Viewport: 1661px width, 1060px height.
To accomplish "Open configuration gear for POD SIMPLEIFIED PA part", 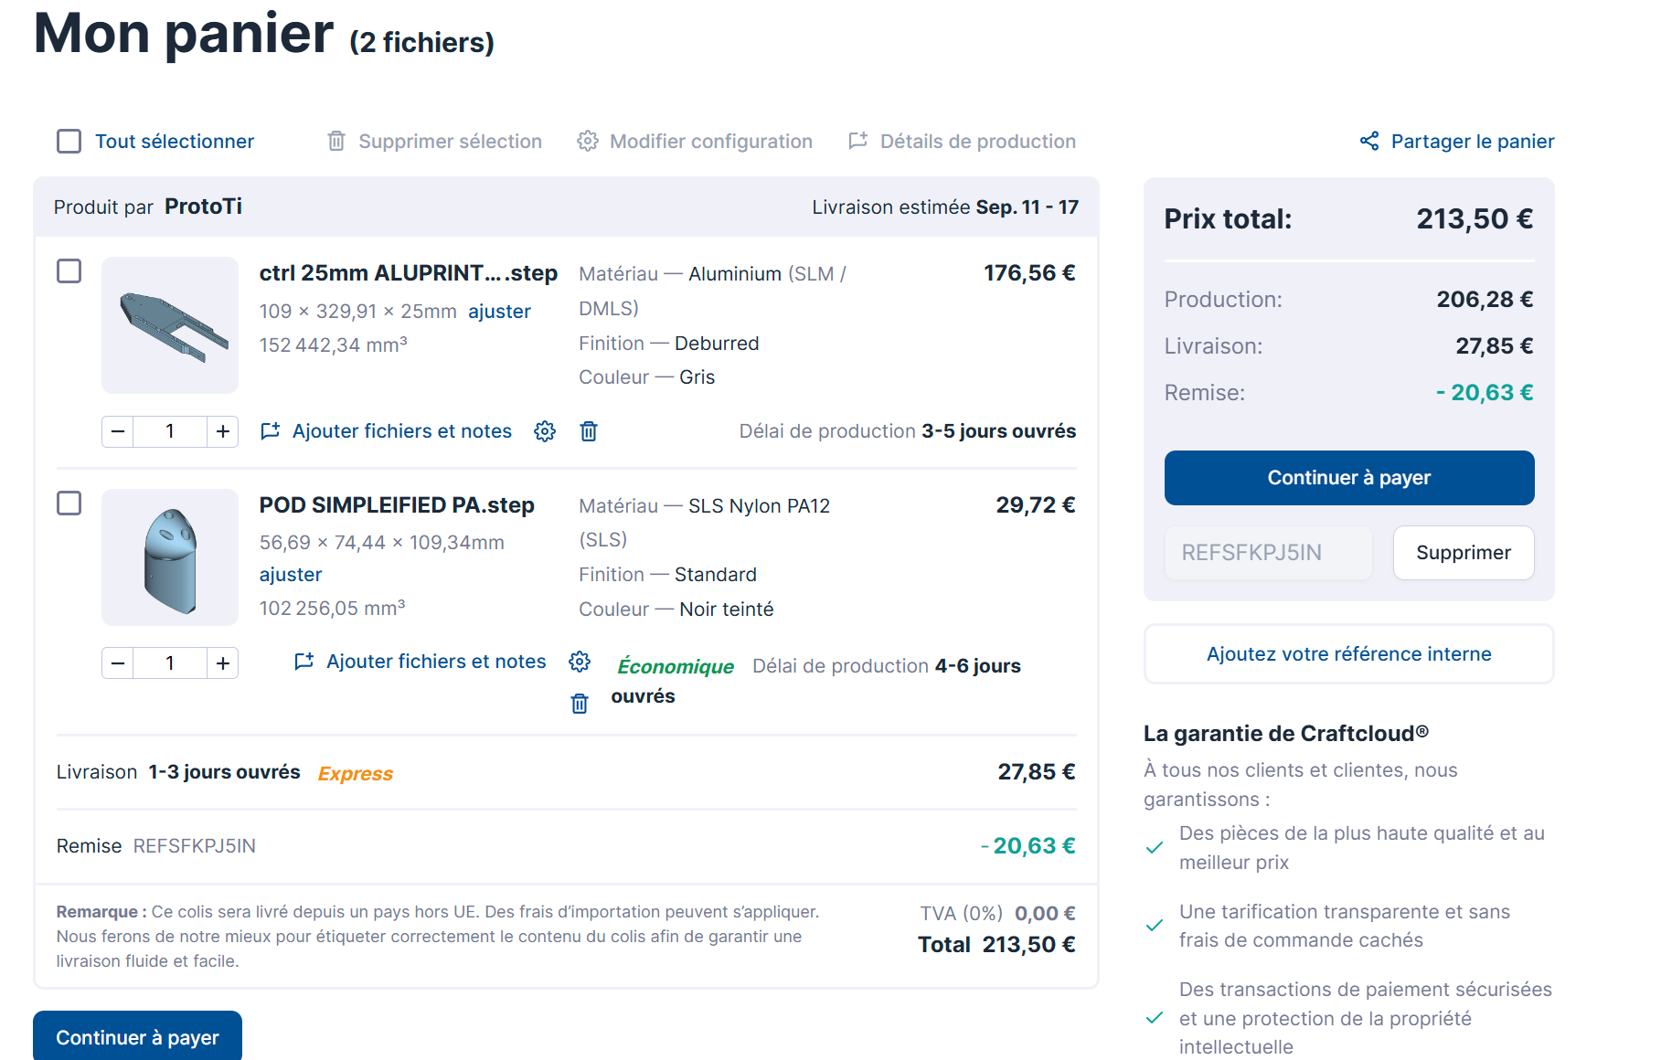I will pos(580,662).
